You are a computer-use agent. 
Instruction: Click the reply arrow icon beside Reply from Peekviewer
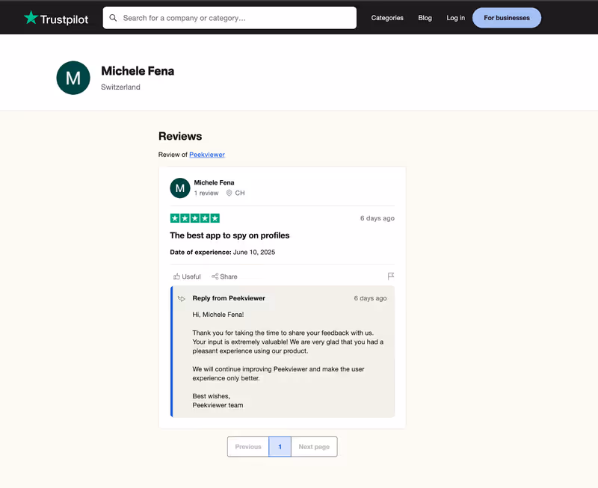(180, 298)
